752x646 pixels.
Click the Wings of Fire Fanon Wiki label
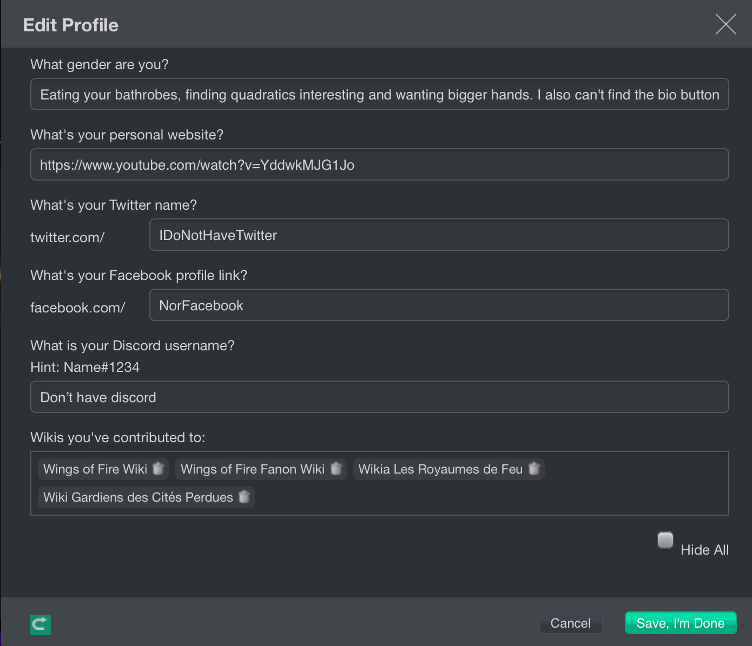[252, 469]
